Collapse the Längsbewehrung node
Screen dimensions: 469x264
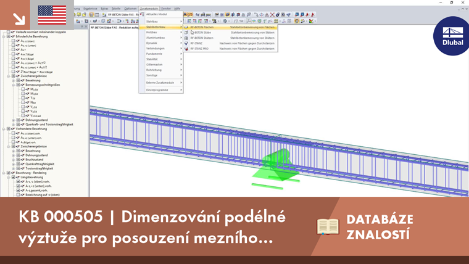pyautogui.click(x=9, y=177)
